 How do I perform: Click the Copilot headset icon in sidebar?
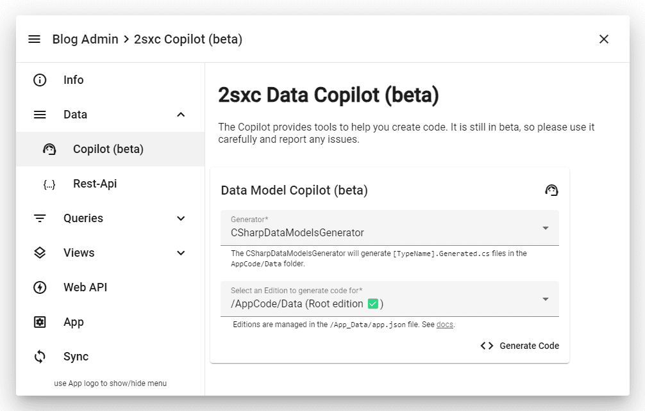point(49,149)
